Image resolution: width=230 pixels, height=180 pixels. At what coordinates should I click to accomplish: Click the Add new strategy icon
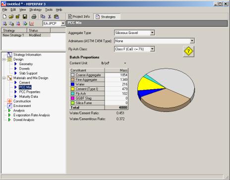pyautogui.click(x=5, y=24)
